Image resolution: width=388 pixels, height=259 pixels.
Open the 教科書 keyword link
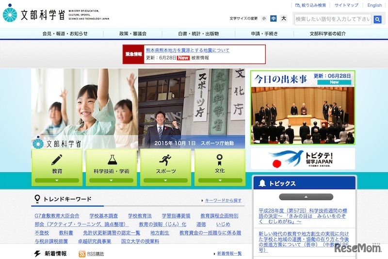coord(66,233)
